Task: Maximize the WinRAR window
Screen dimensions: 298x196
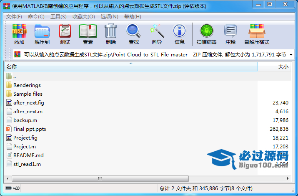Action: 270,5
